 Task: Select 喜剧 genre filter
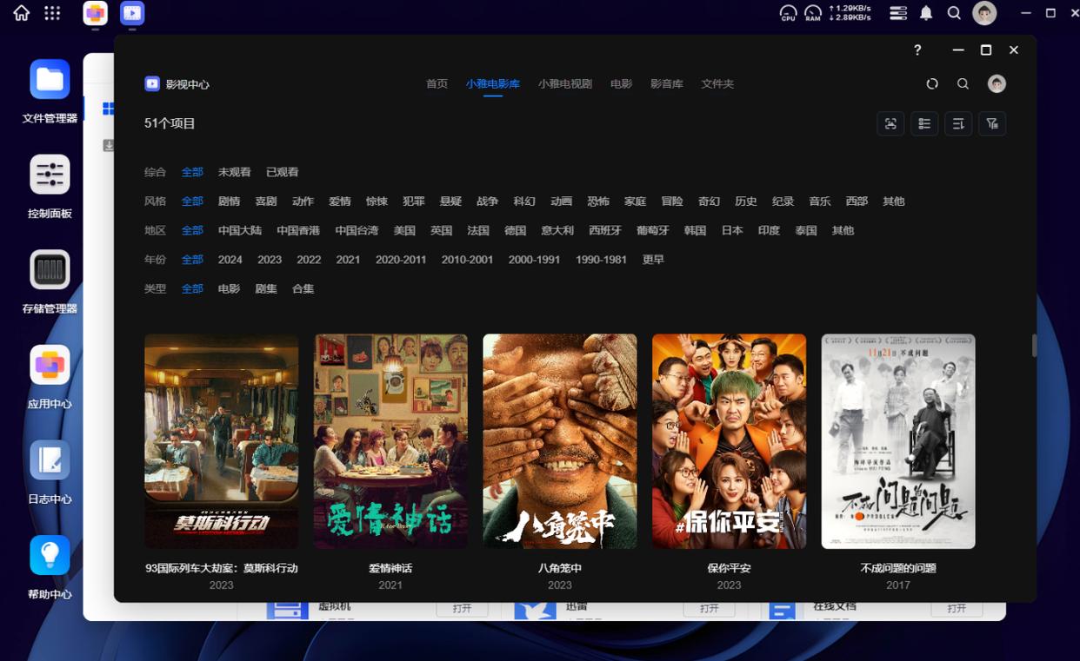click(265, 202)
